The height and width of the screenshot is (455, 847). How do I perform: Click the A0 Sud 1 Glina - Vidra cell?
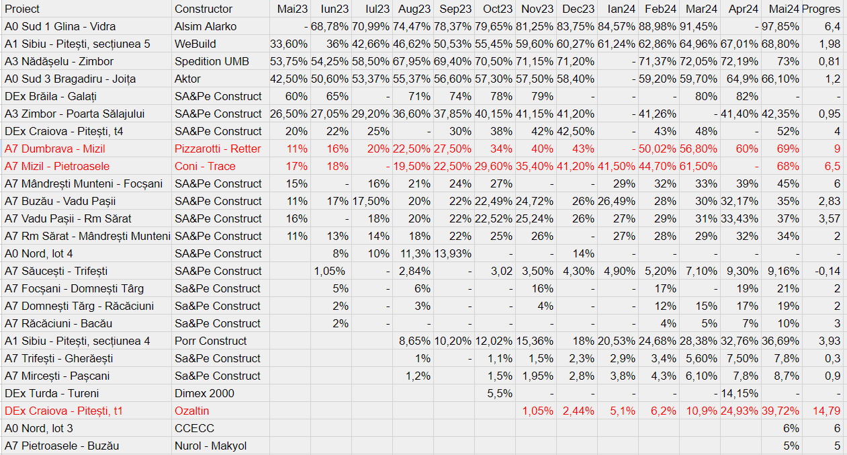pos(60,26)
